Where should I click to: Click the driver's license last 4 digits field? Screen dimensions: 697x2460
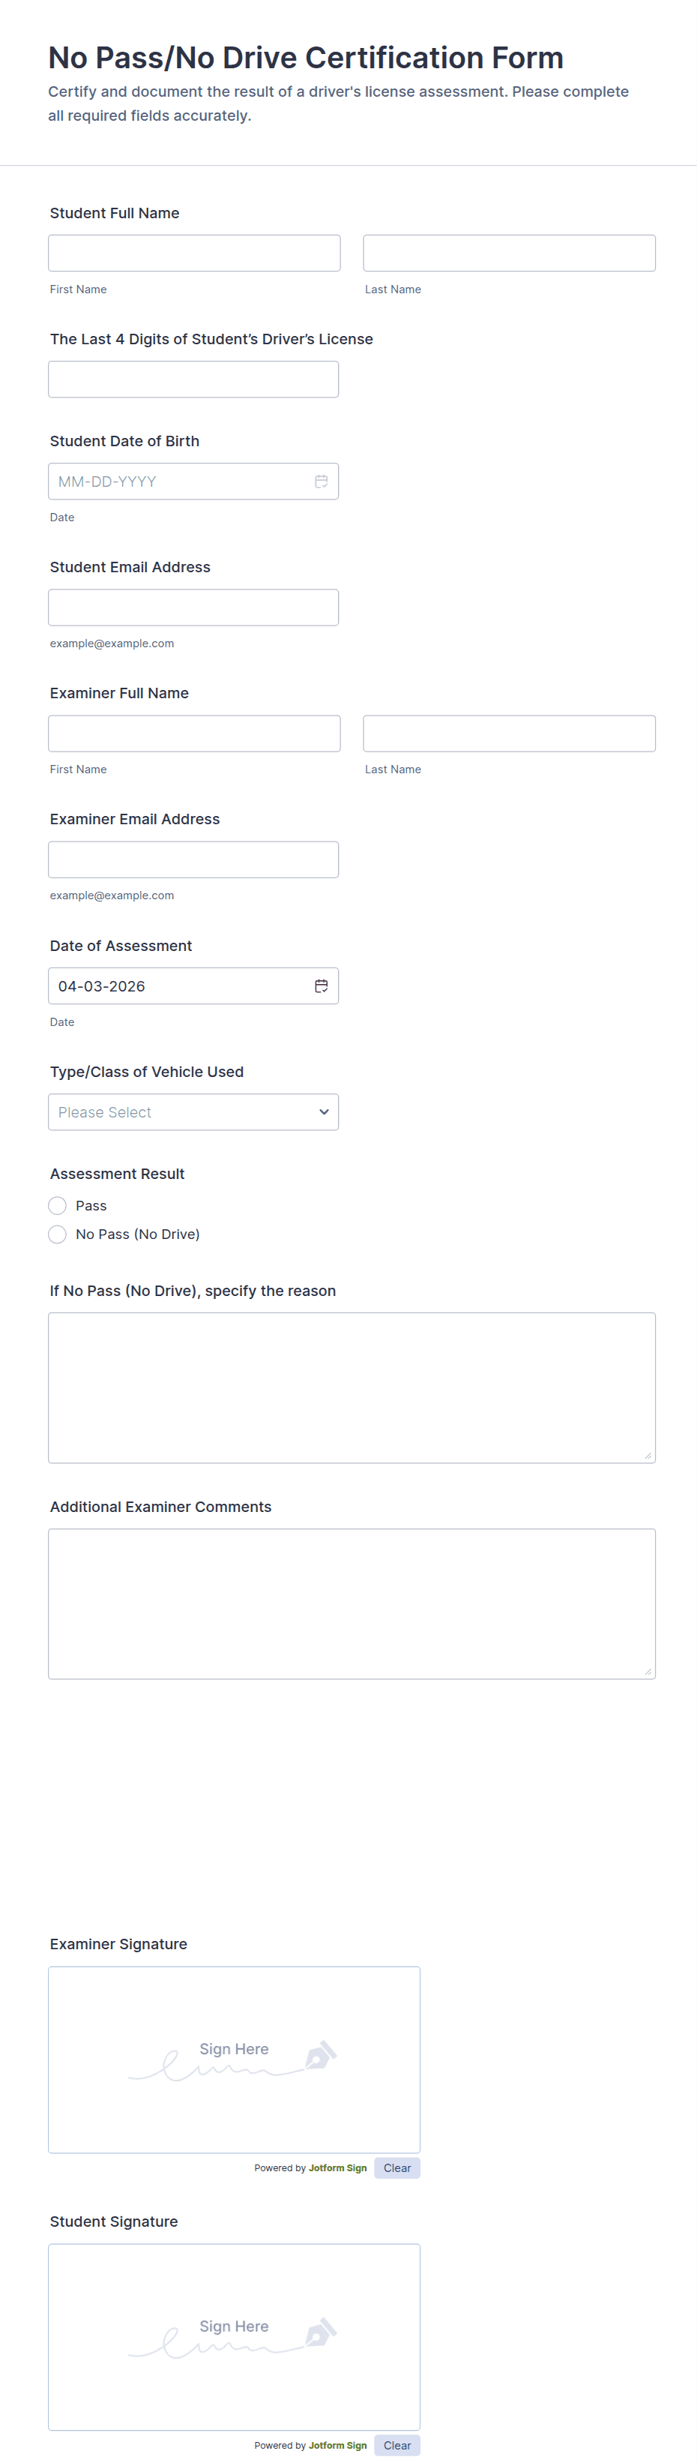tap(193, 379)
